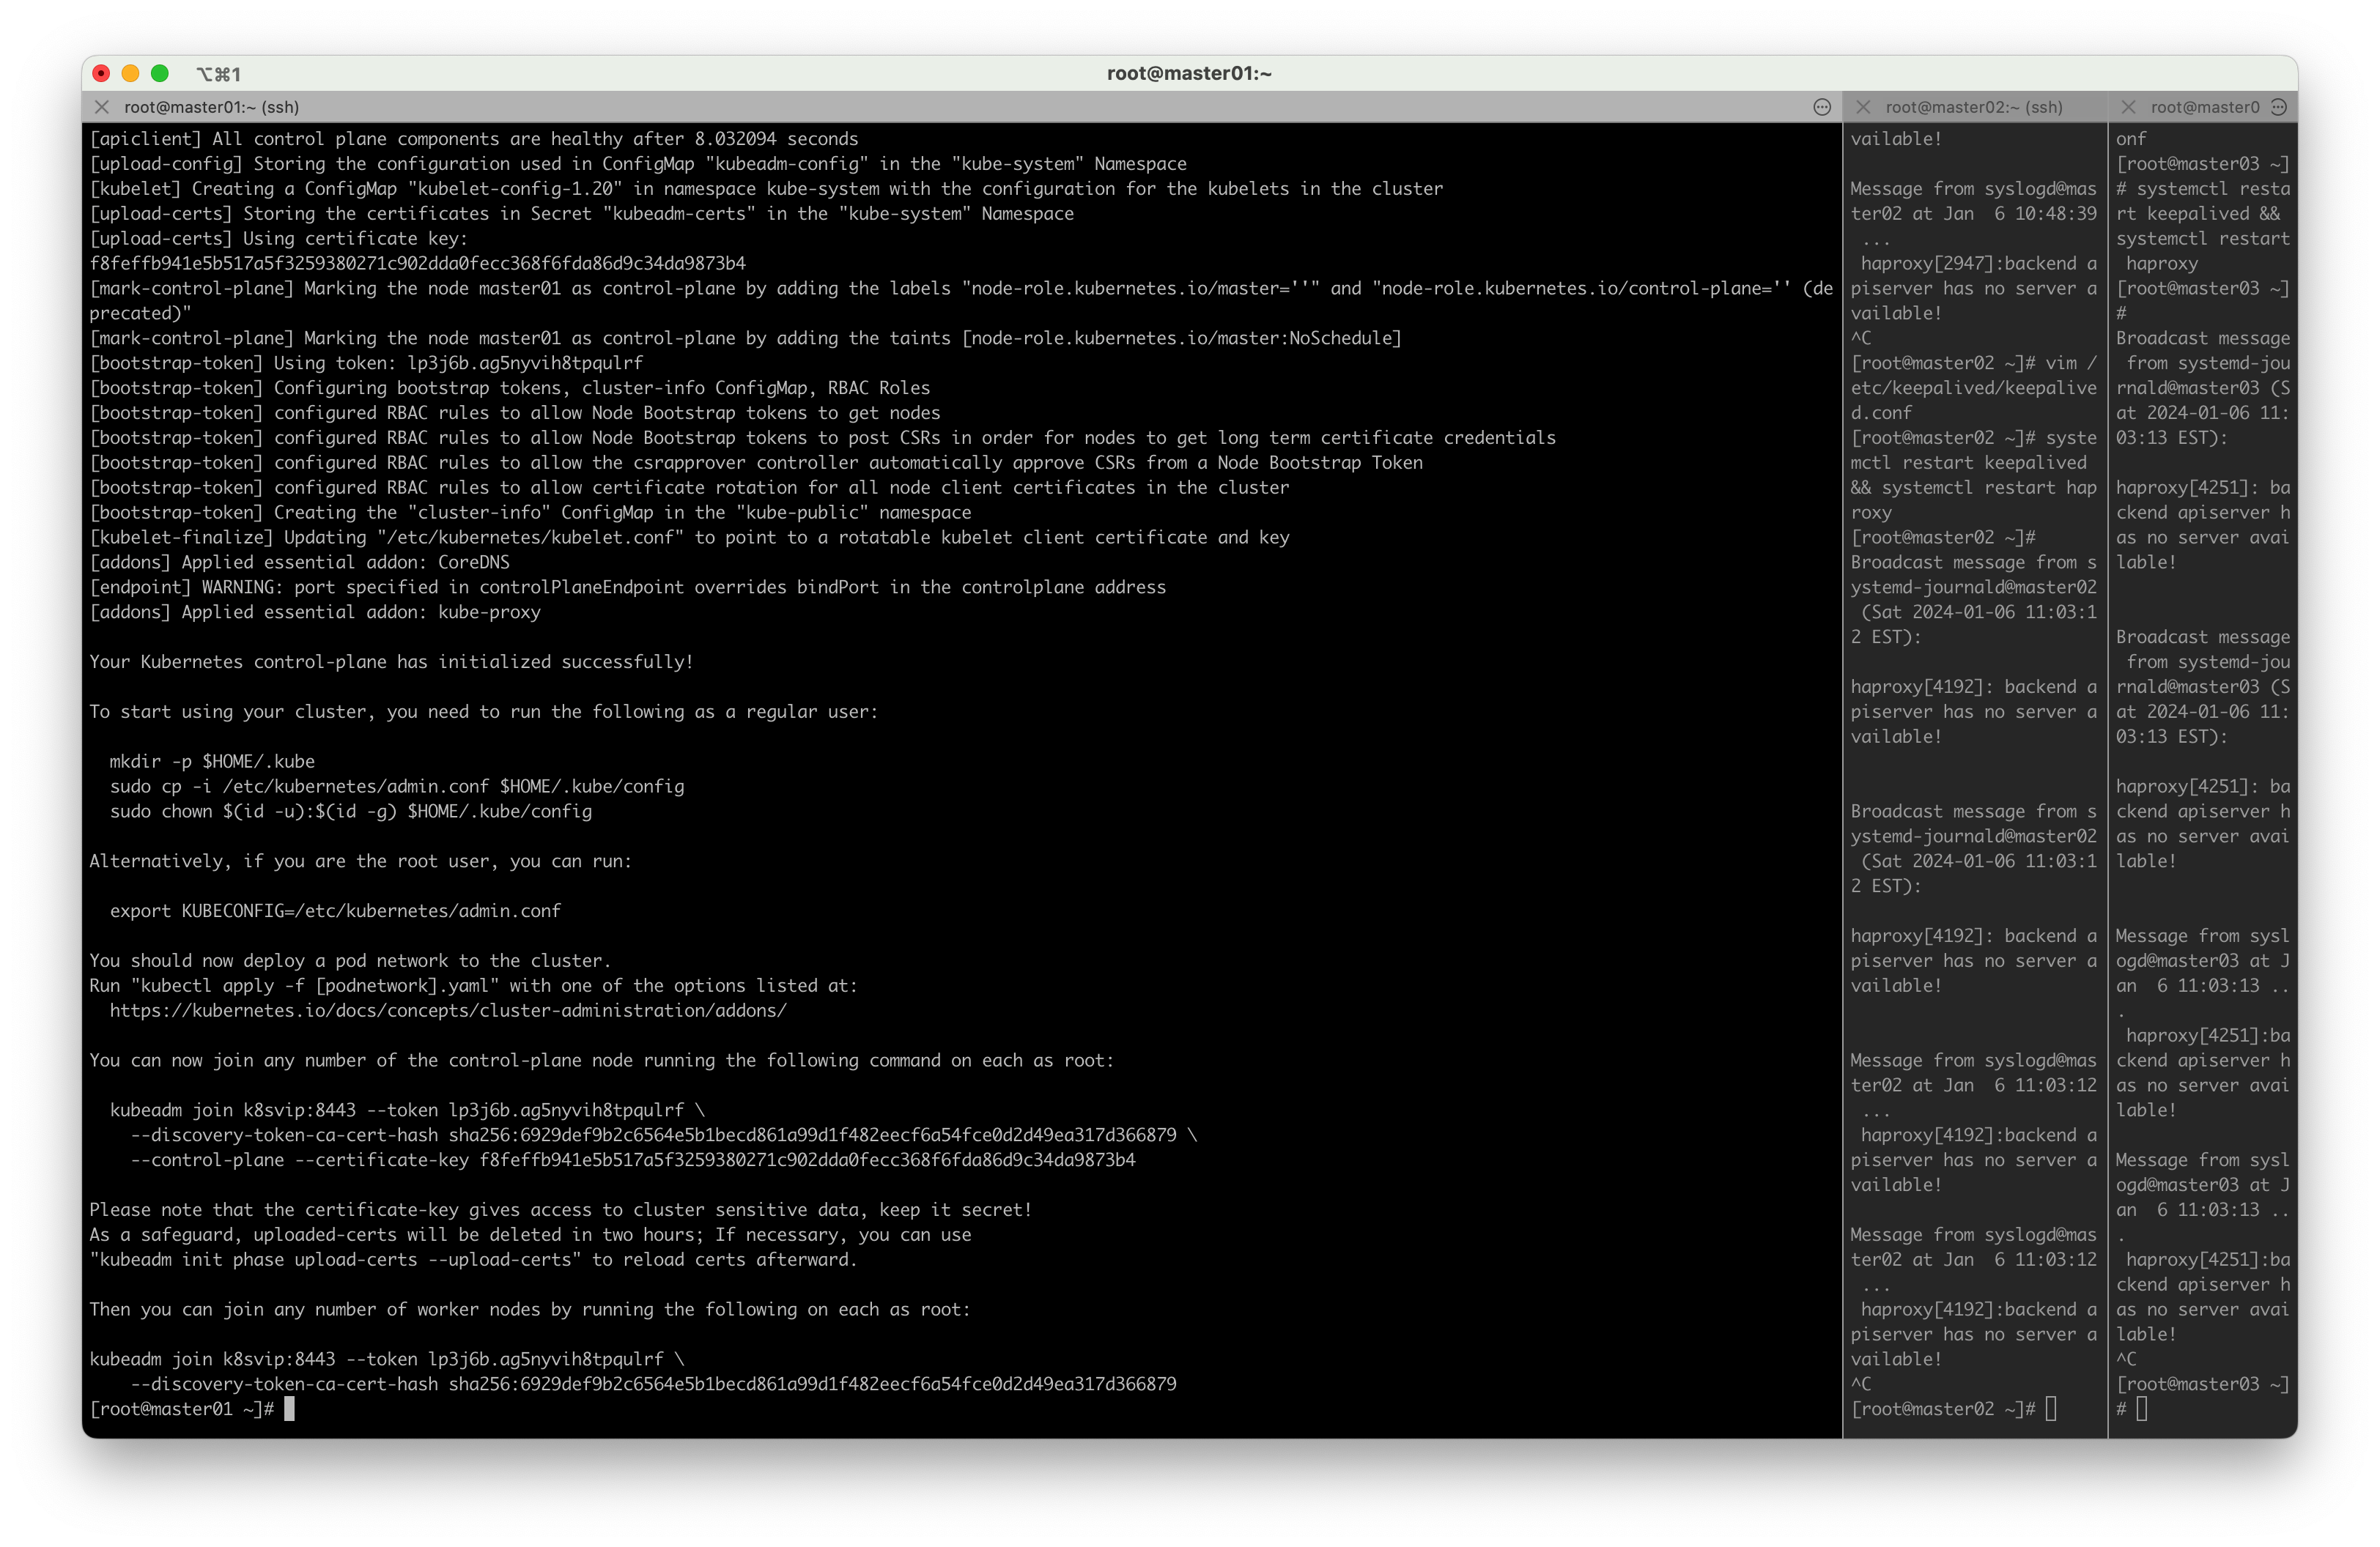Image resolution: width=2380 pixels, height=1547 pixels.
Task: Click 'systemctl restart keepalived' text in master03 pane
Action: (x=2203, y=201)
